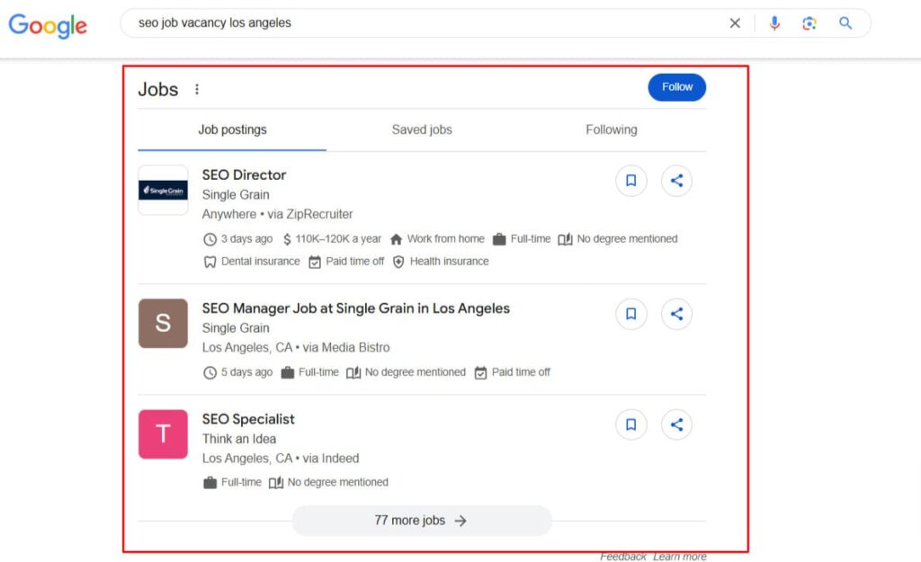Click the Google logo
This screenshot has width=921, height=562.
tap(48, 25)
